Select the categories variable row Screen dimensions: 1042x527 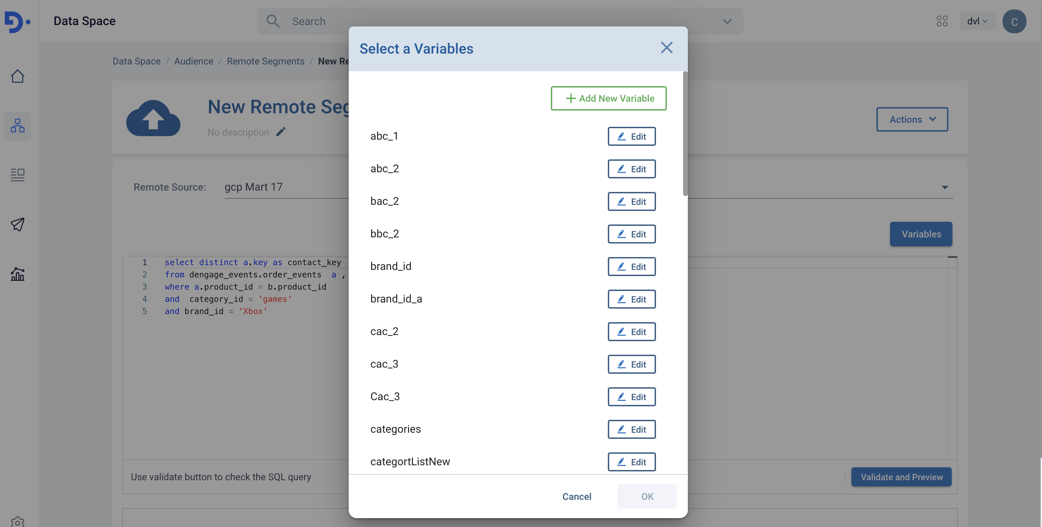(395, 429)
